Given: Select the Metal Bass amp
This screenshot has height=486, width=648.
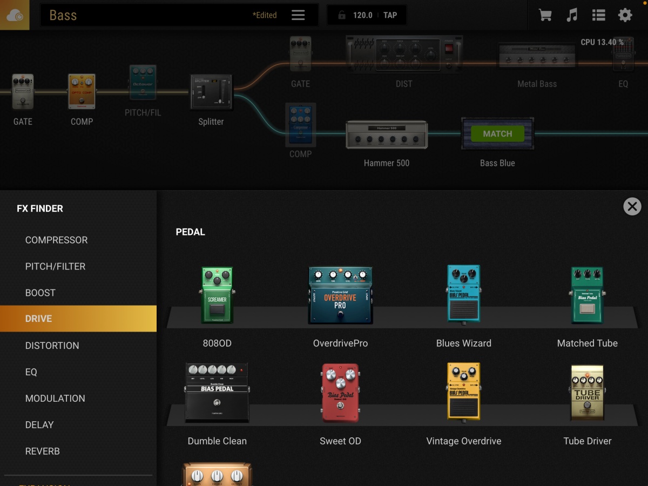Looking at the screenshot, I should tap(537, 55).
